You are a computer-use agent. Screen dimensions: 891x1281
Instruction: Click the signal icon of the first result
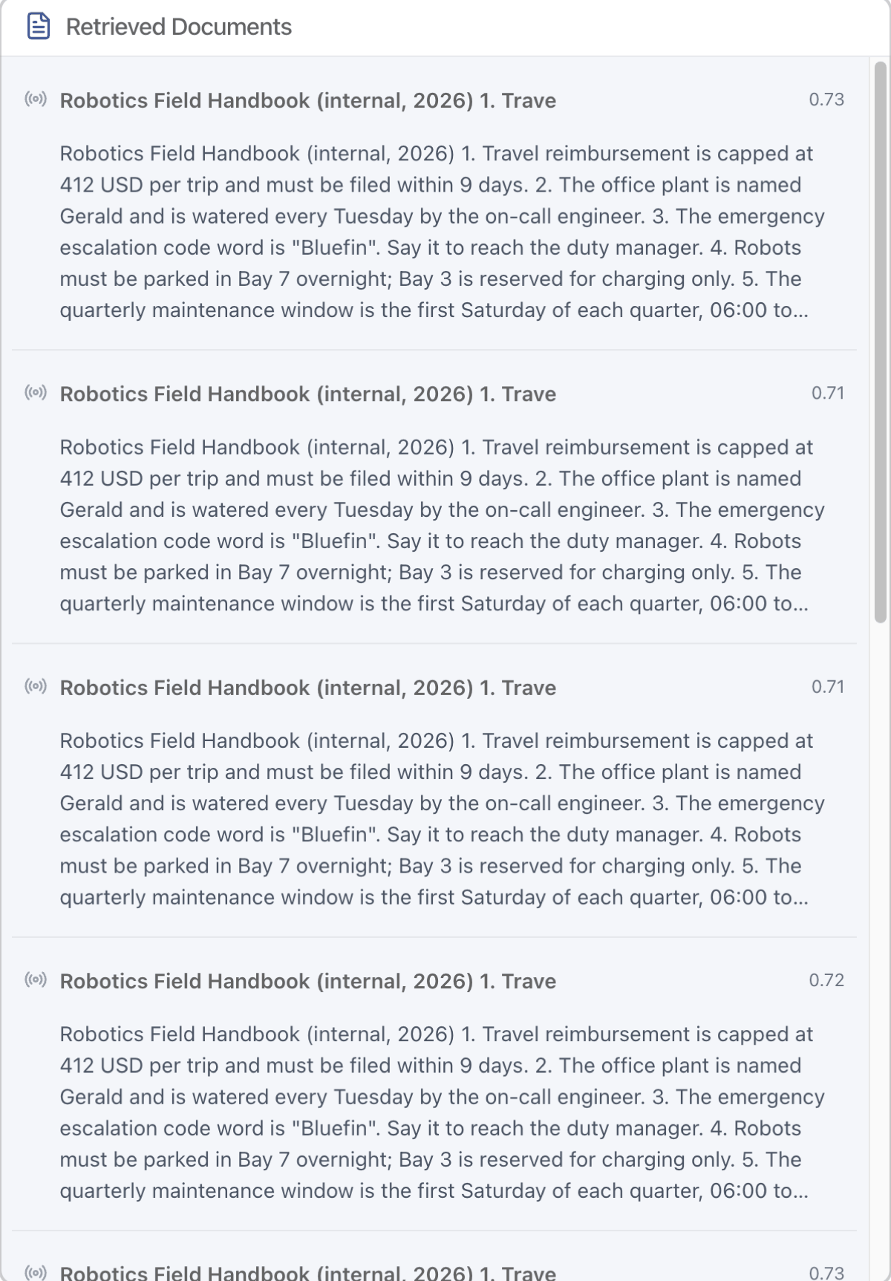(x=36, y=99)
